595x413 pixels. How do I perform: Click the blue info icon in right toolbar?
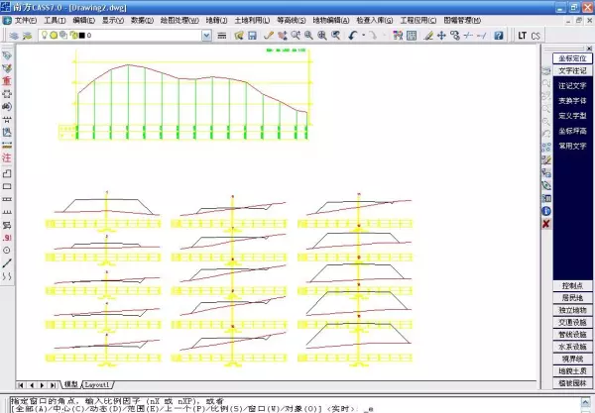pyautogui.click(x=546, y=211)
